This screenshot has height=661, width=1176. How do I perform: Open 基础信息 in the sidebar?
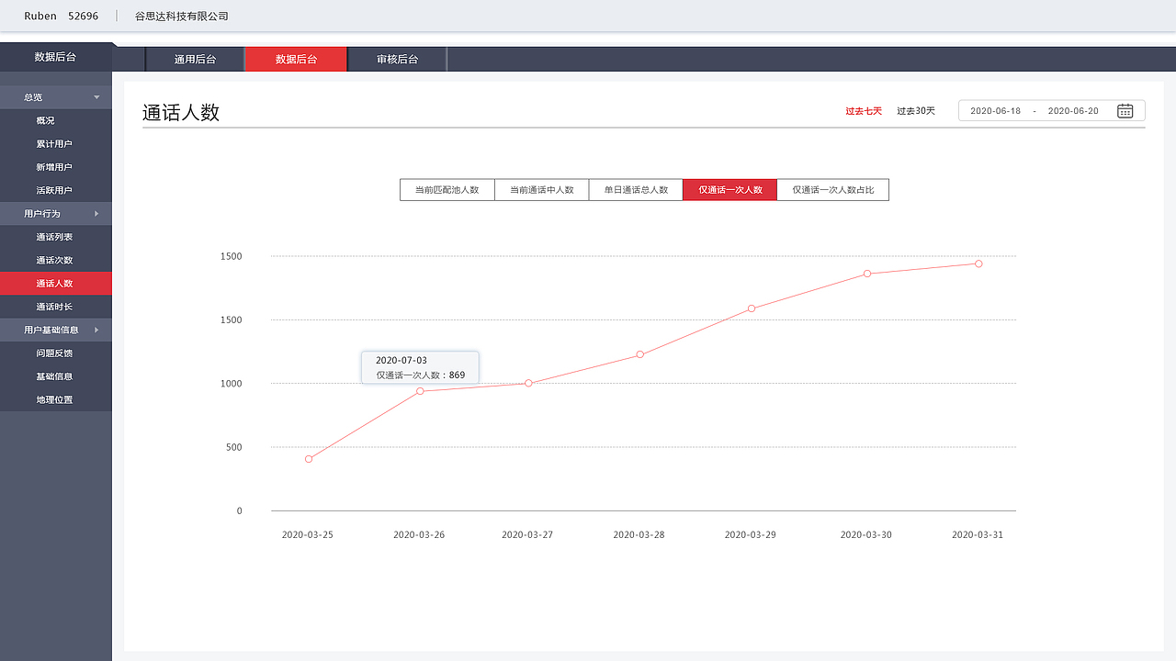pos(56,376)
